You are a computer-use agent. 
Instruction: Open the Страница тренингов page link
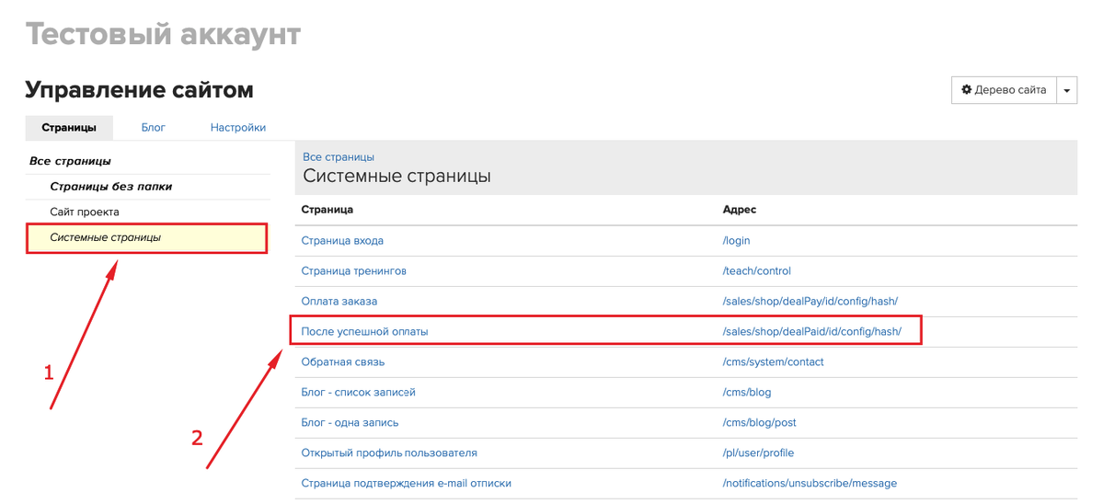pos(353,271)
